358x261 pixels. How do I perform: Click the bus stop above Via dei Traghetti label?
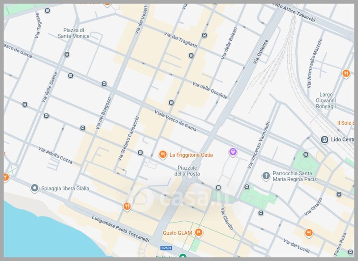205,35
